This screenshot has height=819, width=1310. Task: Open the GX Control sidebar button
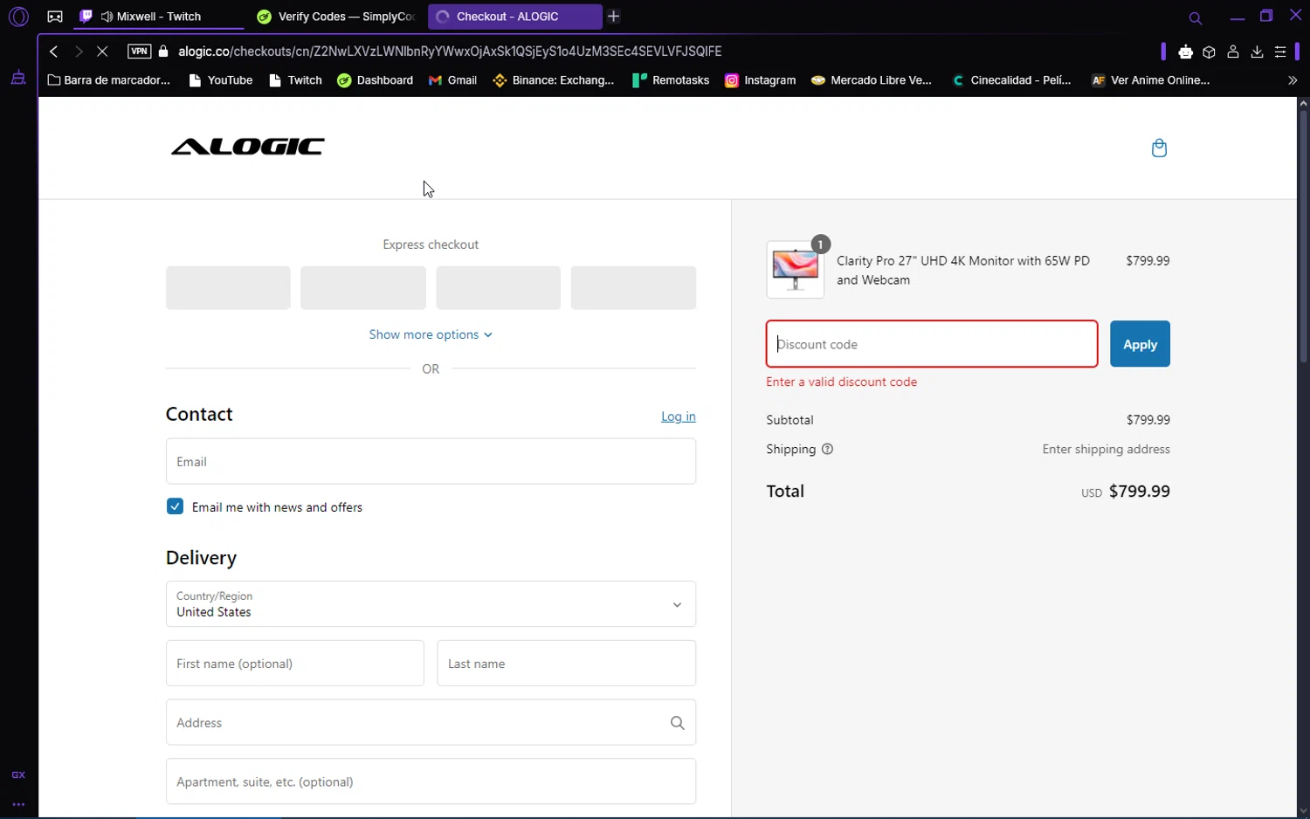(x=18, y=774)
